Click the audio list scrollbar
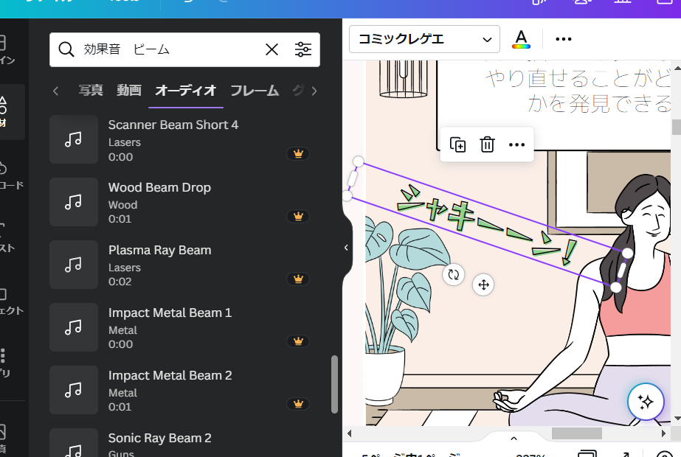Image resolution: width=681 pixels, height=457 pixels. click(334, 385)
